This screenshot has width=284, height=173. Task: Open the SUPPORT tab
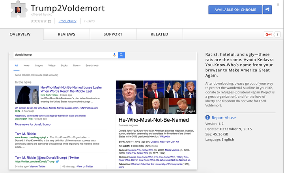[113, 34]
